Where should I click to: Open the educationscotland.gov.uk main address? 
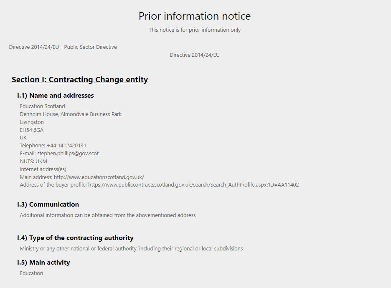99,177
